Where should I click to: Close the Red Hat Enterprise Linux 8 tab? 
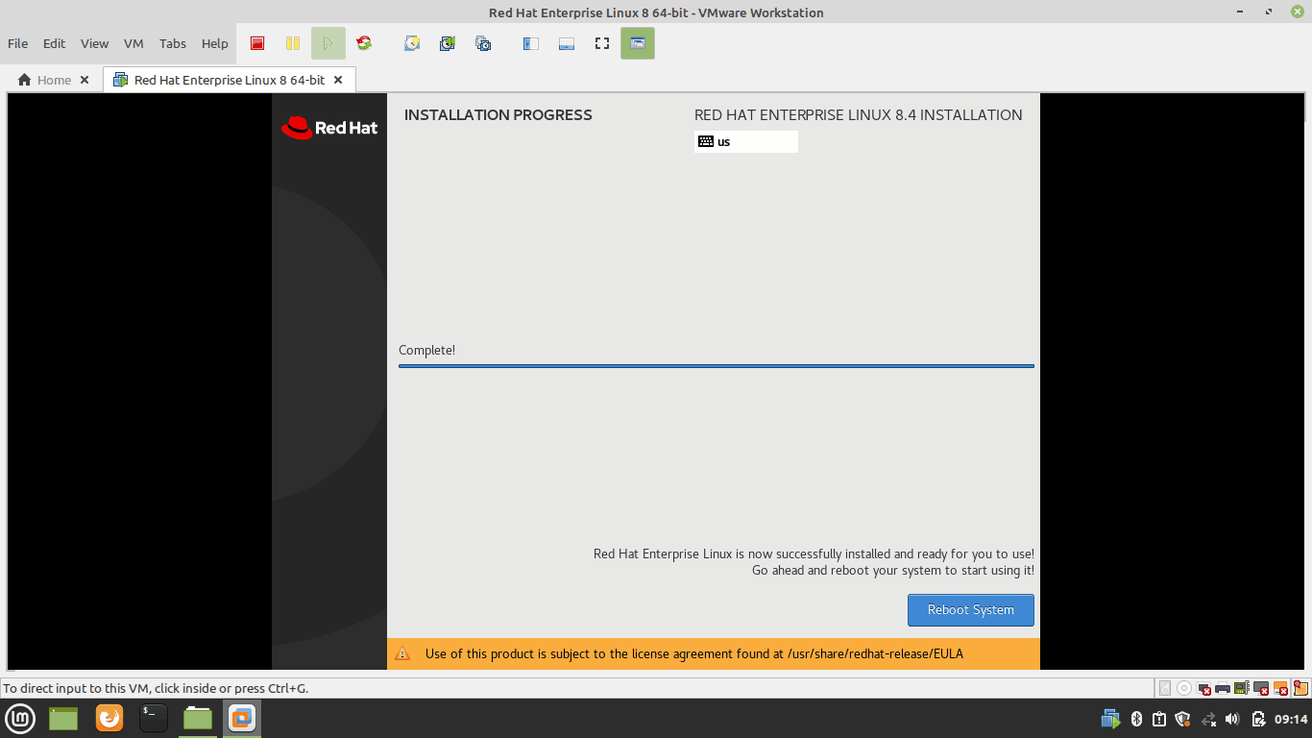click(x=338, y=80)
